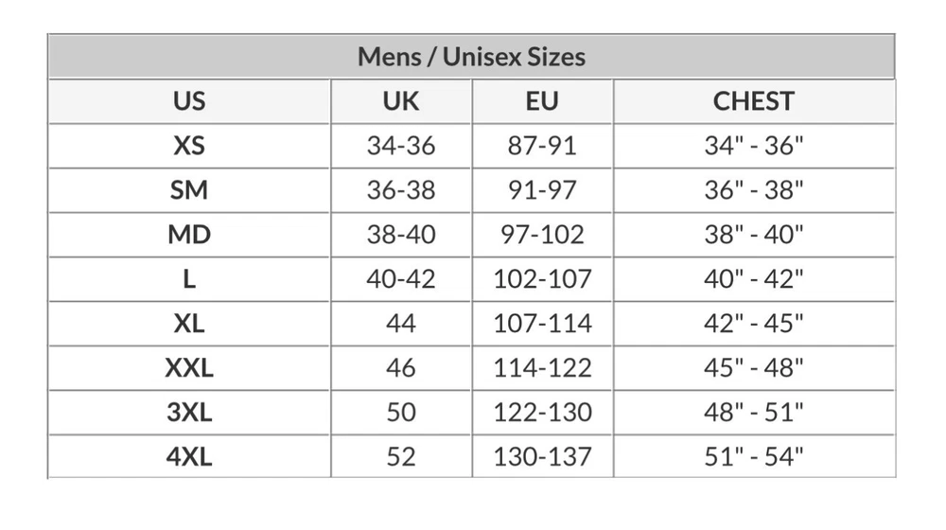946x530 pixels.
Task: Click the L size row label
Action: (189, 279)
